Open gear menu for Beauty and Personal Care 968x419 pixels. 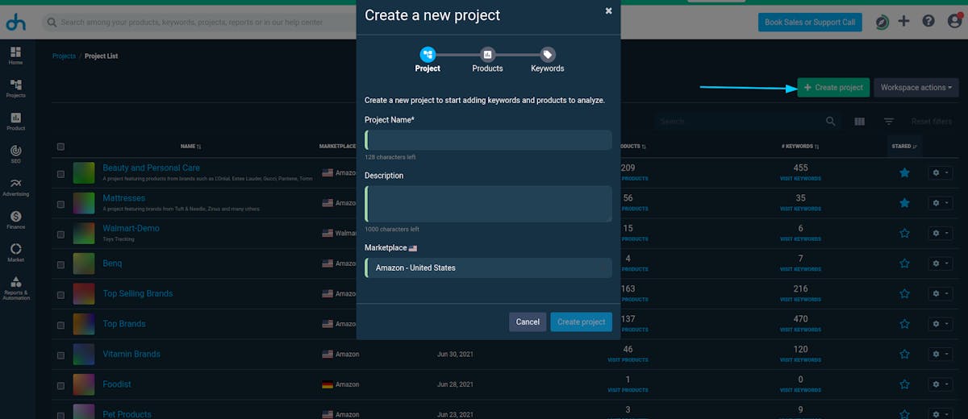click(940, 172)
